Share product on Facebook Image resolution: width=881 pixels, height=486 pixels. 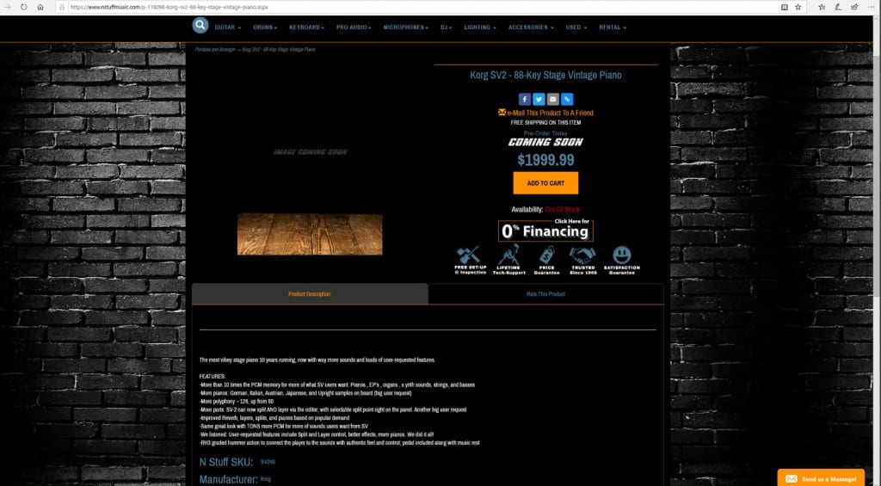tap(525, 100)
